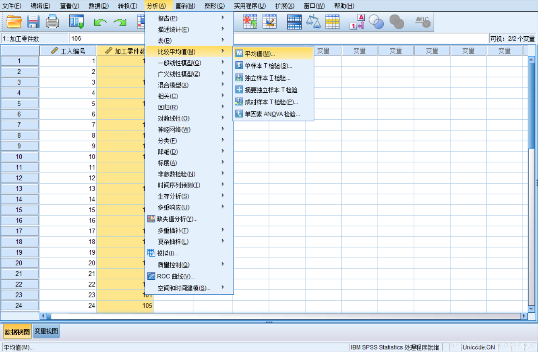Click the 加工零件数 column header

(x=121, y=51)
